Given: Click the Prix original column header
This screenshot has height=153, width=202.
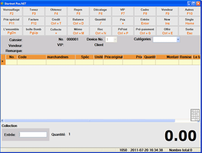Looking at the screenshot, I should [113, 57].
